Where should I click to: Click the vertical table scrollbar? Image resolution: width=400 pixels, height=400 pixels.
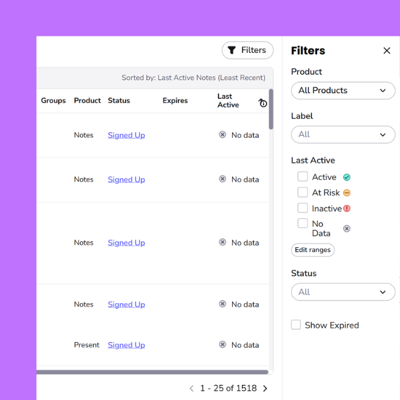point(271,109)
